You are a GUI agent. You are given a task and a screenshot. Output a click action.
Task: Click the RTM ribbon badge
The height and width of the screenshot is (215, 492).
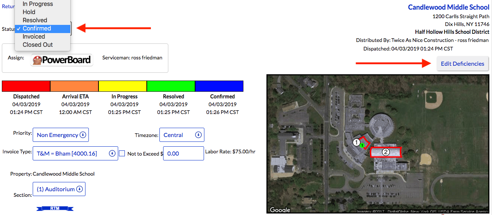click(55, 209)
